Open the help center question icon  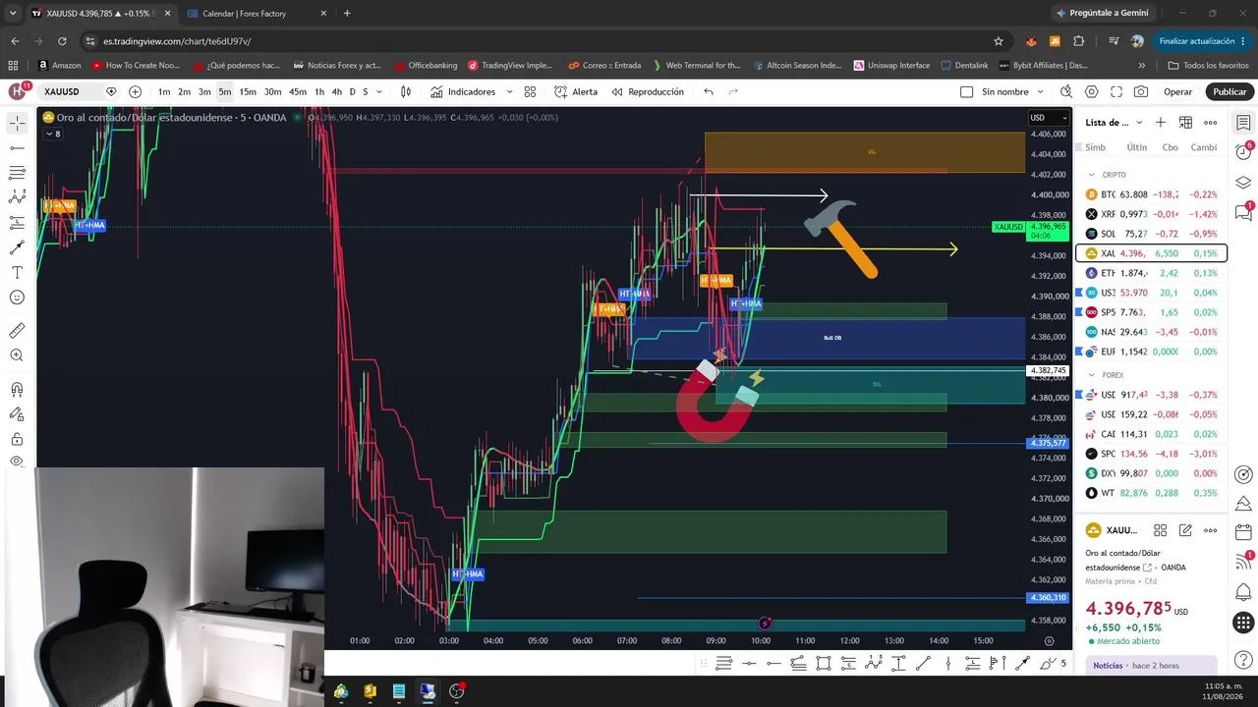coord(1243,660)
